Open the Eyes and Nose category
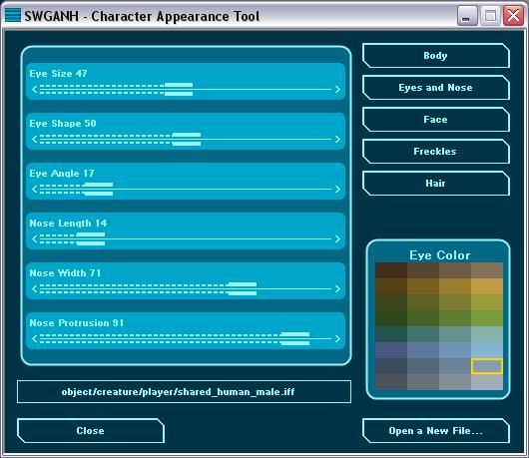Viewport: 529px width, 458px height. point(435,88)
